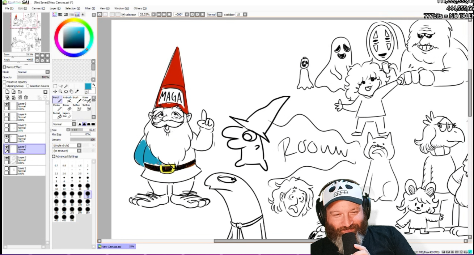Delete the selected layer with trash icon

click(26, 97)
